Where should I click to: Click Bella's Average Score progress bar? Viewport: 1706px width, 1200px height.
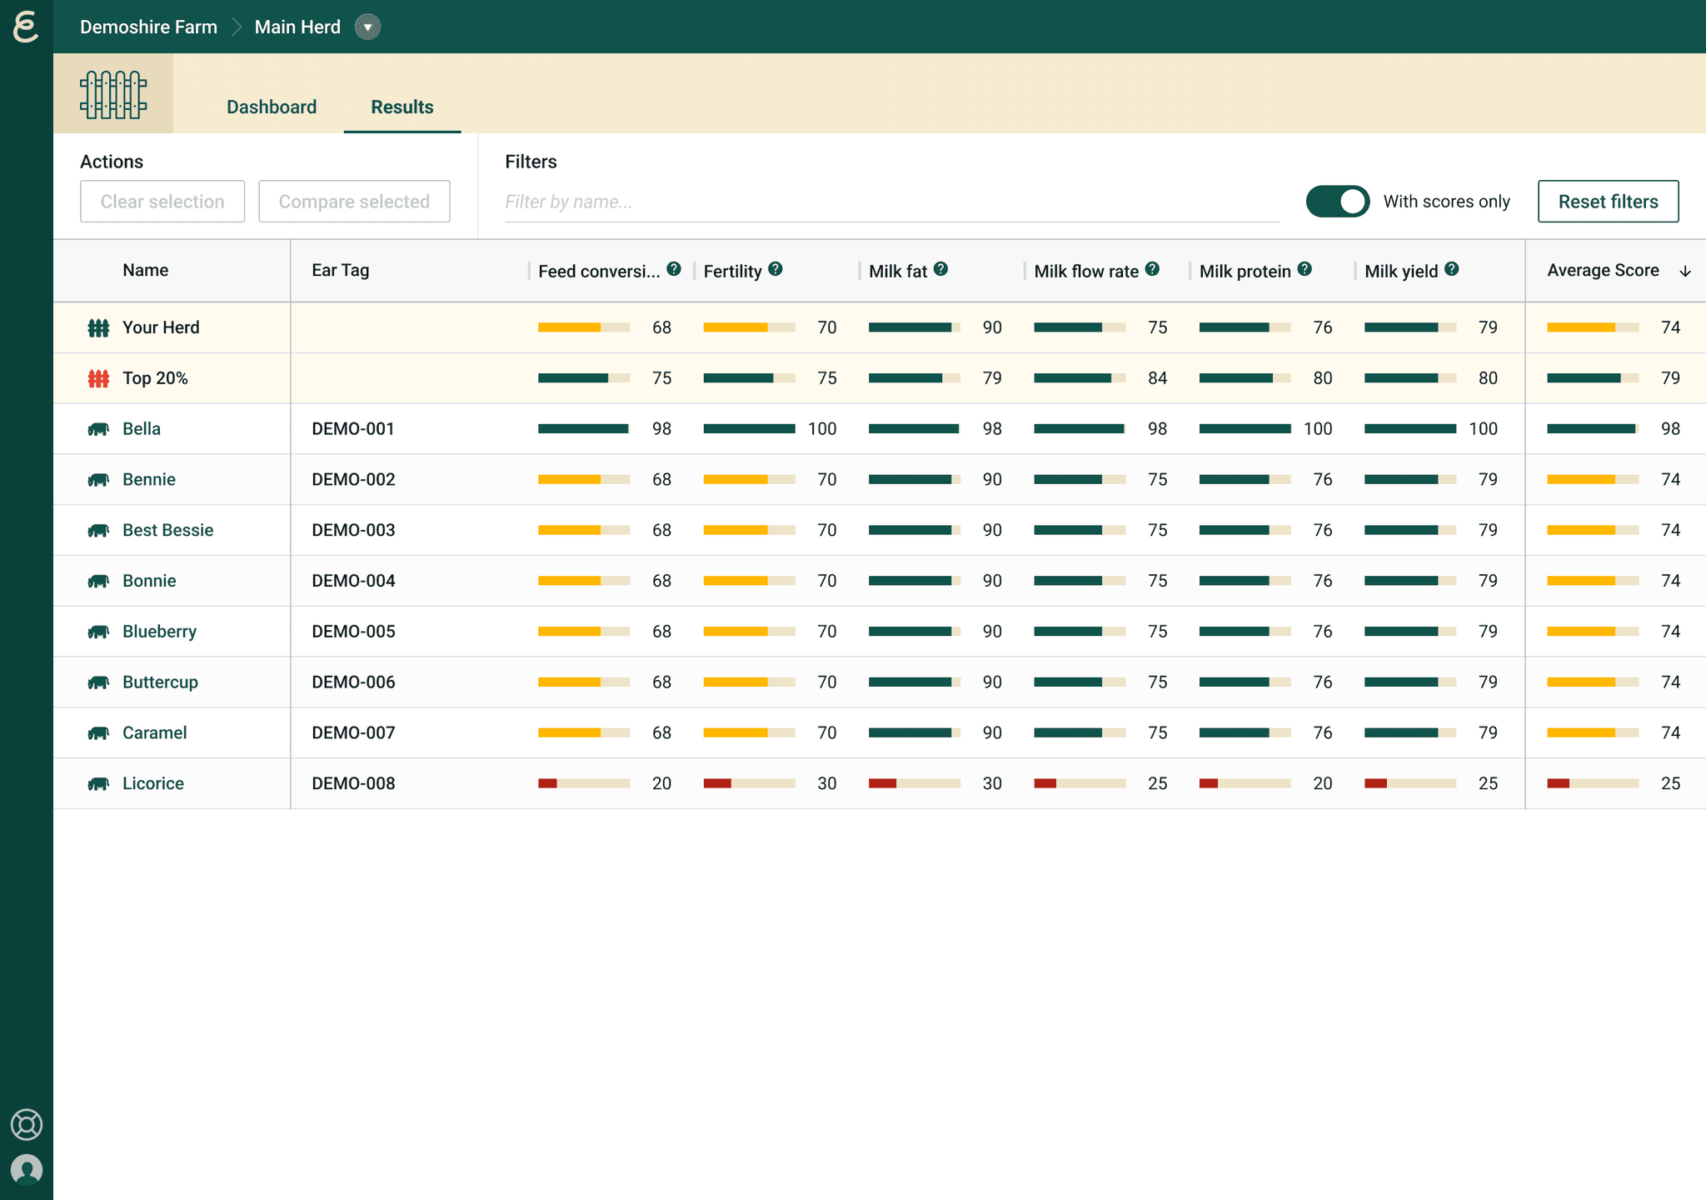click(1593, 428)
